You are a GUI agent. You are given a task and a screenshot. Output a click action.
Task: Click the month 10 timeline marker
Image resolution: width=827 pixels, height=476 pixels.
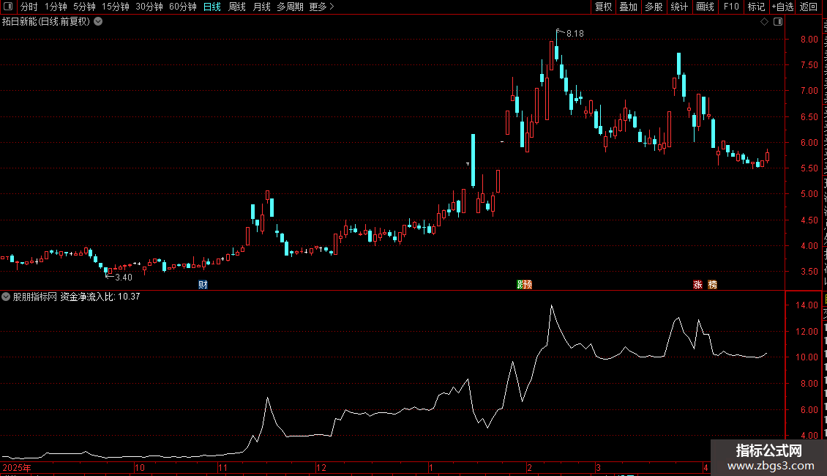(x=140, y=467)
